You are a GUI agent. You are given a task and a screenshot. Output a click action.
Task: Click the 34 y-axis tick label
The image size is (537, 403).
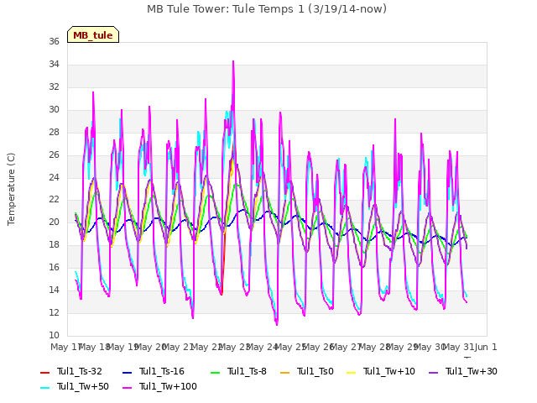click(54, 64)
